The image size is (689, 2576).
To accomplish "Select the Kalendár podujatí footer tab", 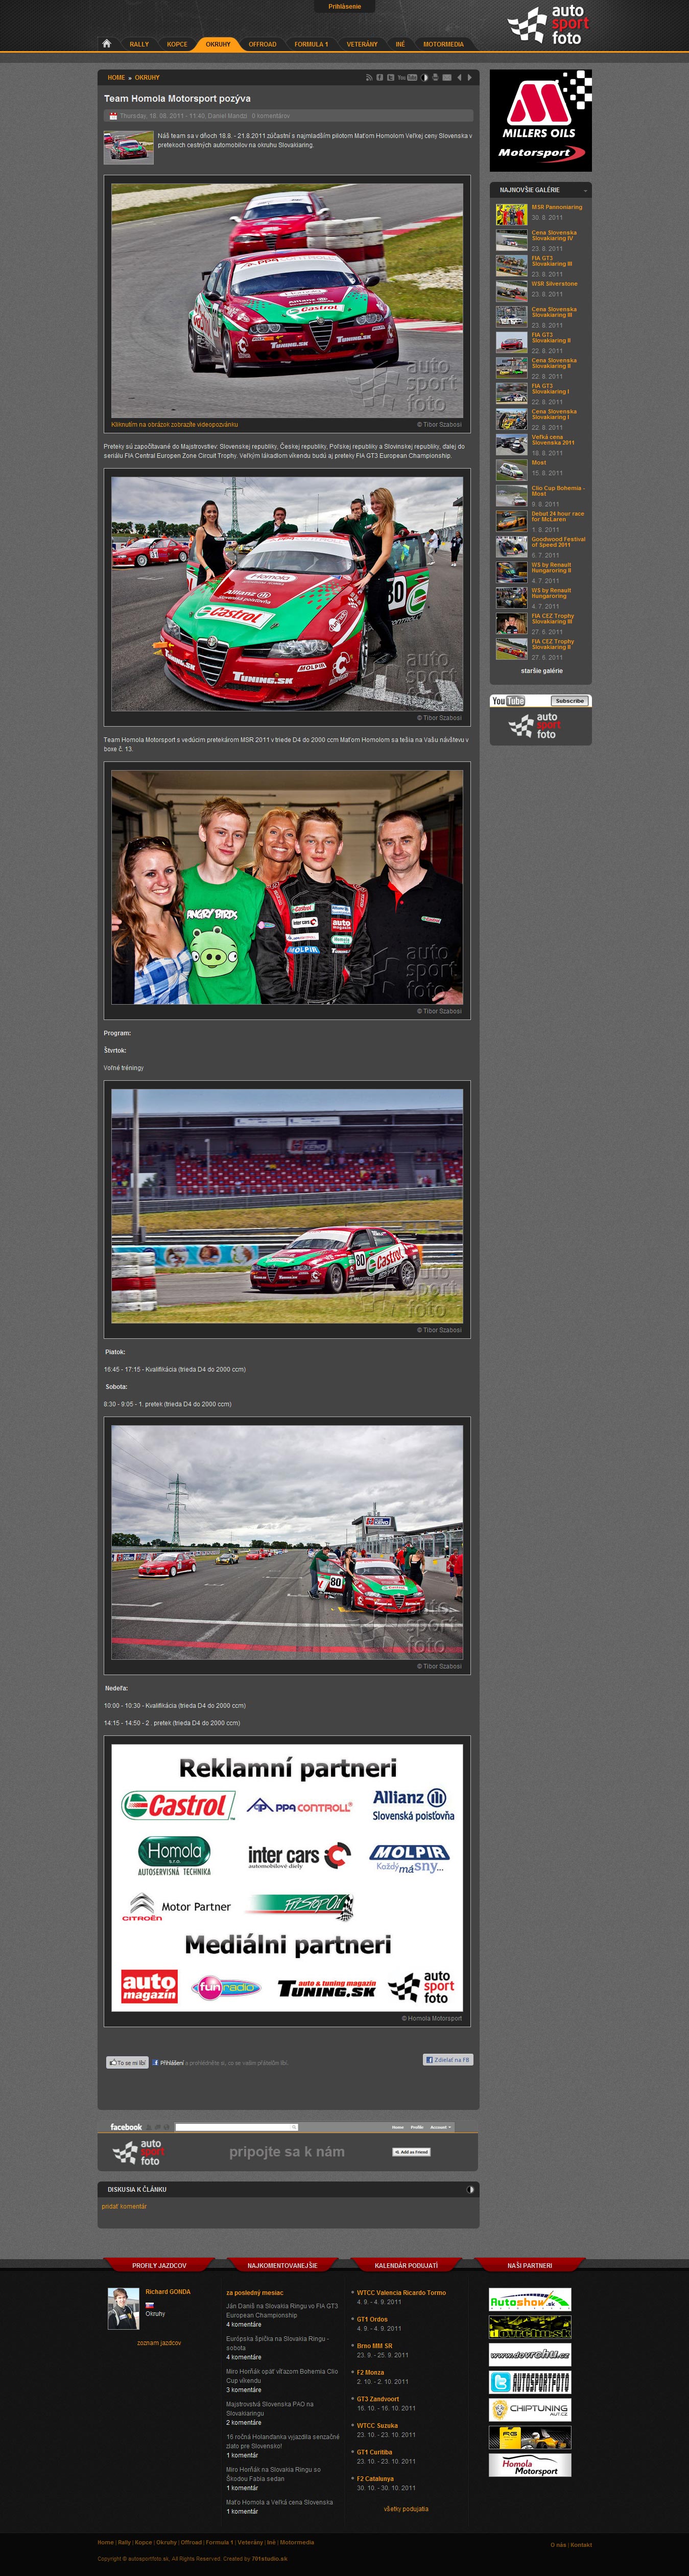I will tap(406, 2265).
